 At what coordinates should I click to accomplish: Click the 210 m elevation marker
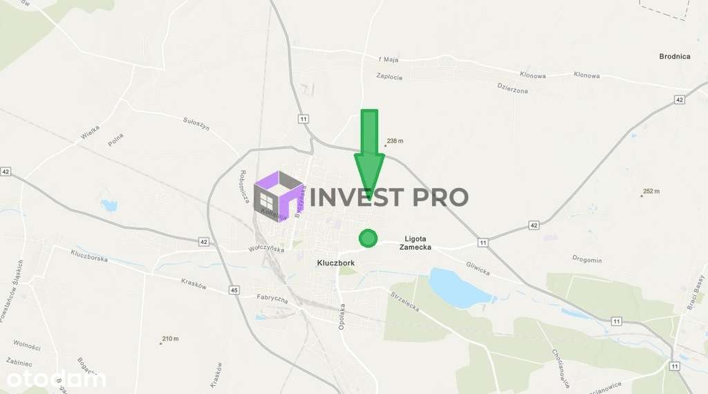pos(169,339)
